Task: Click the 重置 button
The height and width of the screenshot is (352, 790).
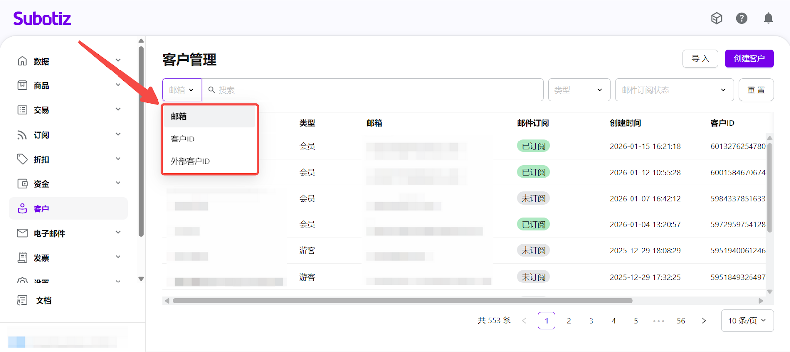Action: (756, 90)
